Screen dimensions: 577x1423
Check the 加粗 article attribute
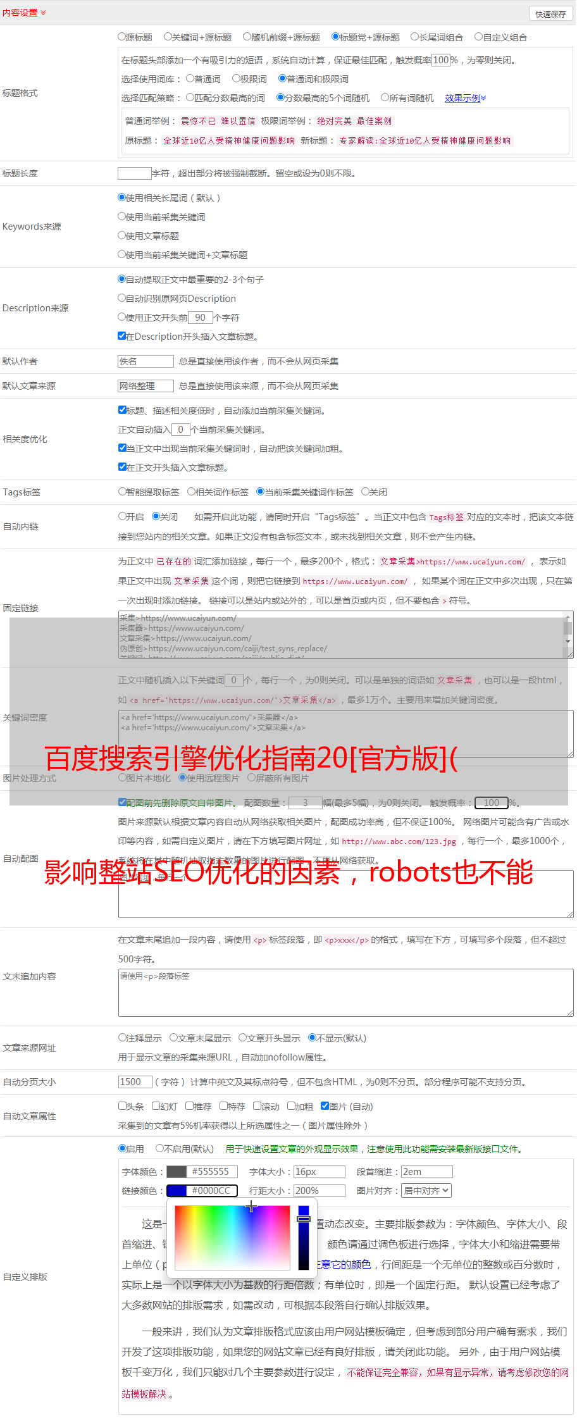coord(292,1106)
